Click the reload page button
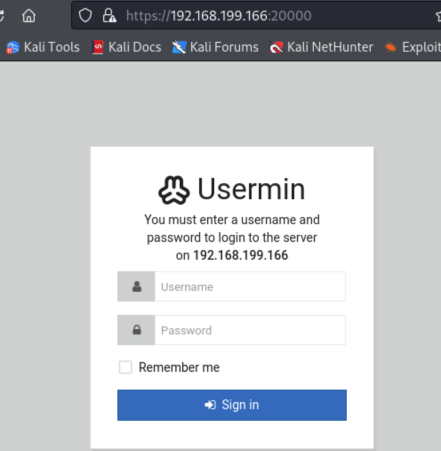Viewport: 441px width, 451px height. [2, 16]
